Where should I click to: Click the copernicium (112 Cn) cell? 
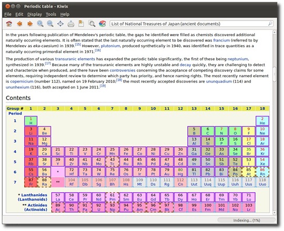(x=180, y=182)
